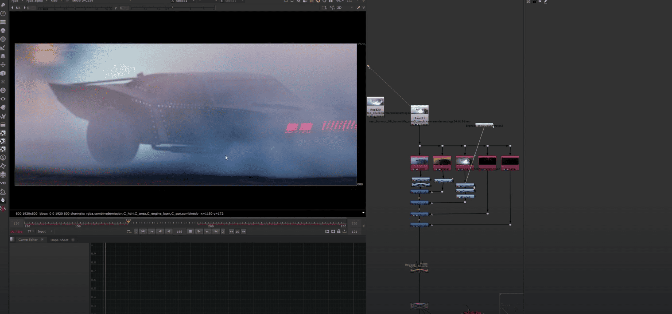Select the Merge26 node

[419, 192]
